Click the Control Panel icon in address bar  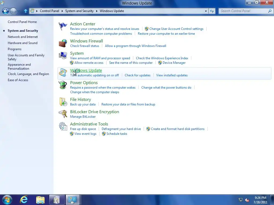[x=32, y=11]
